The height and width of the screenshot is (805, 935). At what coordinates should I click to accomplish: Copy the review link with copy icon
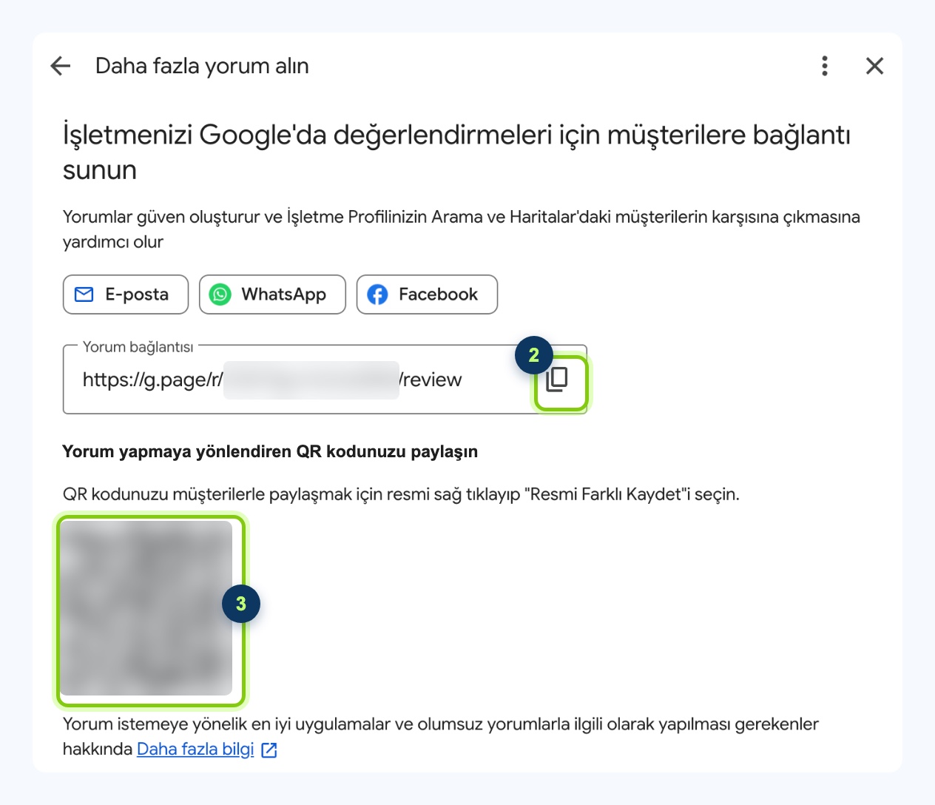click(x=558, y=380)
